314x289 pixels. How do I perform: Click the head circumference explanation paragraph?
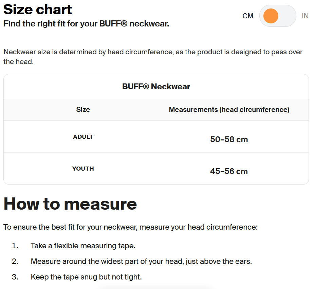[x=153, y=57]
